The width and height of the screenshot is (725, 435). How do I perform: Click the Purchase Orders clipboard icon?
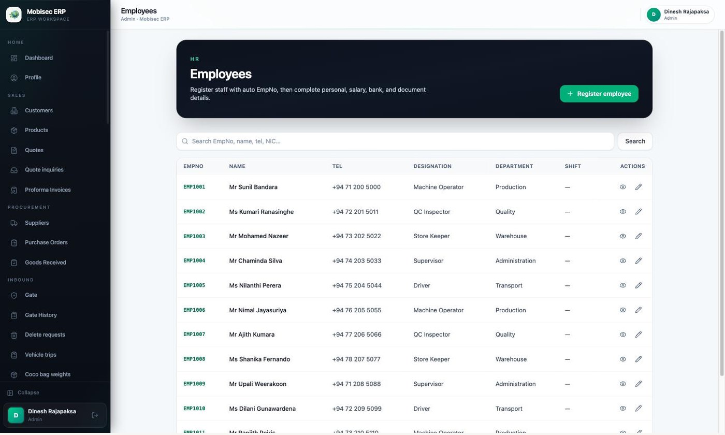point(15,243)
